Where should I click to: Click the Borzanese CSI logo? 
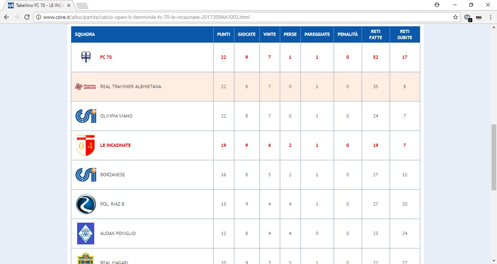(86, 175)
